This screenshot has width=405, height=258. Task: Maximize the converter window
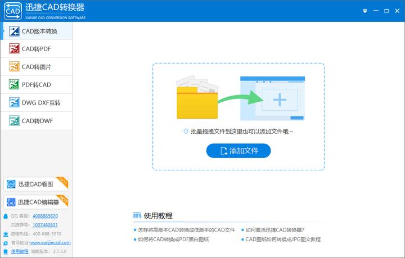(386, 11)
